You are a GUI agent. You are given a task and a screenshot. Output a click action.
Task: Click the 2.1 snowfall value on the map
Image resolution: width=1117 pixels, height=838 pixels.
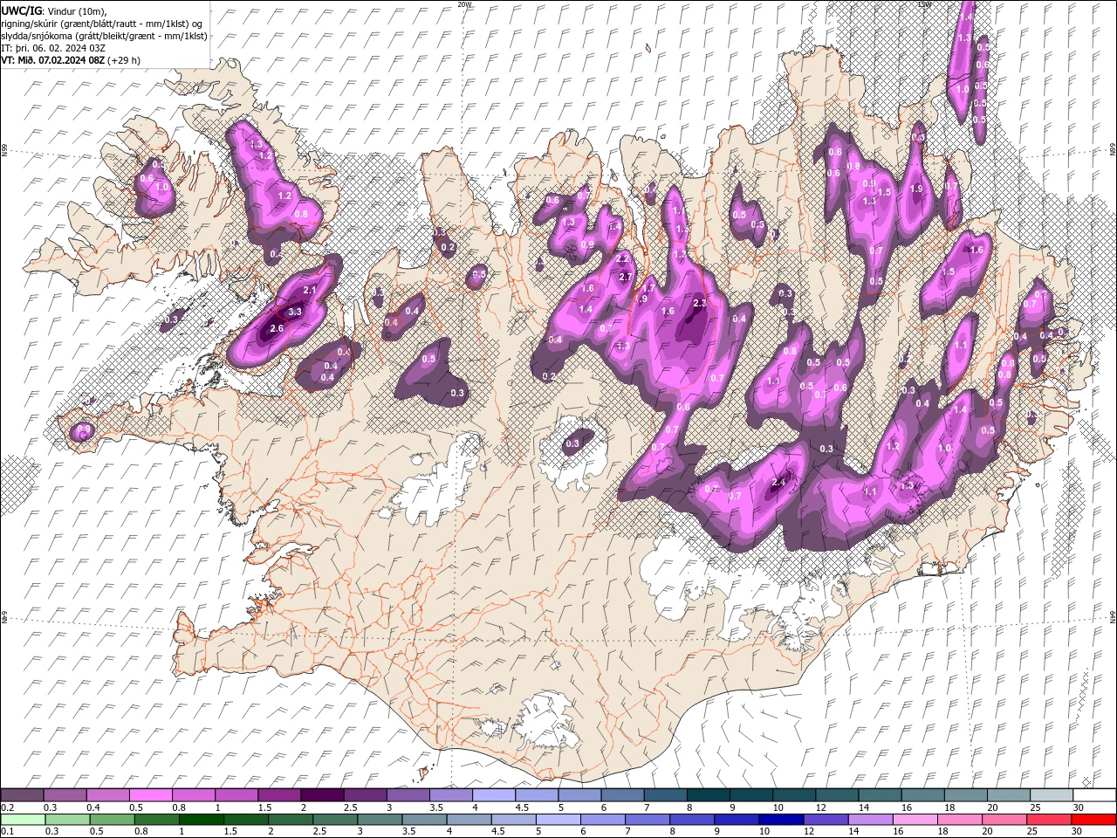point(309,290)
